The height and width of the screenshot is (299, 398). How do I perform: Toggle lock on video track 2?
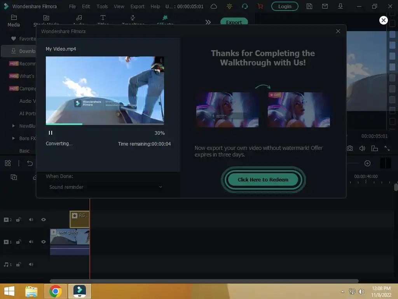19,220
